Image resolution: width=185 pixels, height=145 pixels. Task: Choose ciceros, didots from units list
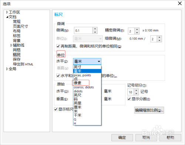click(87, 87)
